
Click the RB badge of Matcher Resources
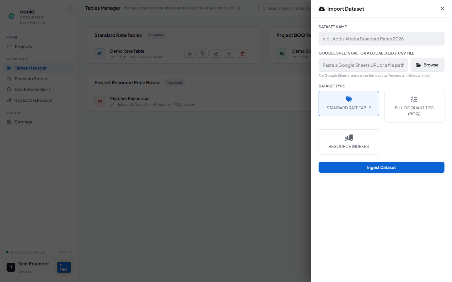point(100,101)
